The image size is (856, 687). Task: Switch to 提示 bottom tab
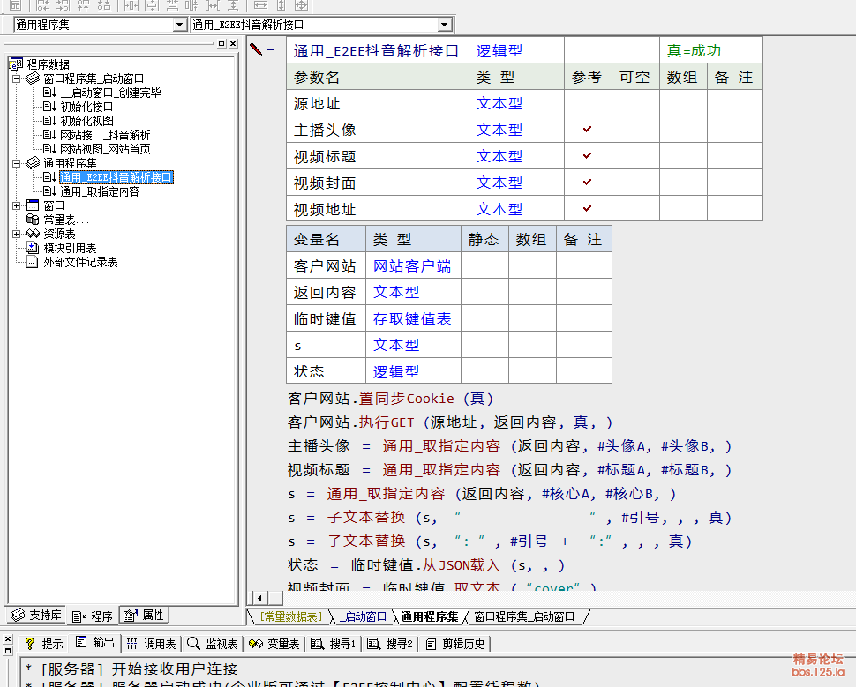(x=44, y=644)
